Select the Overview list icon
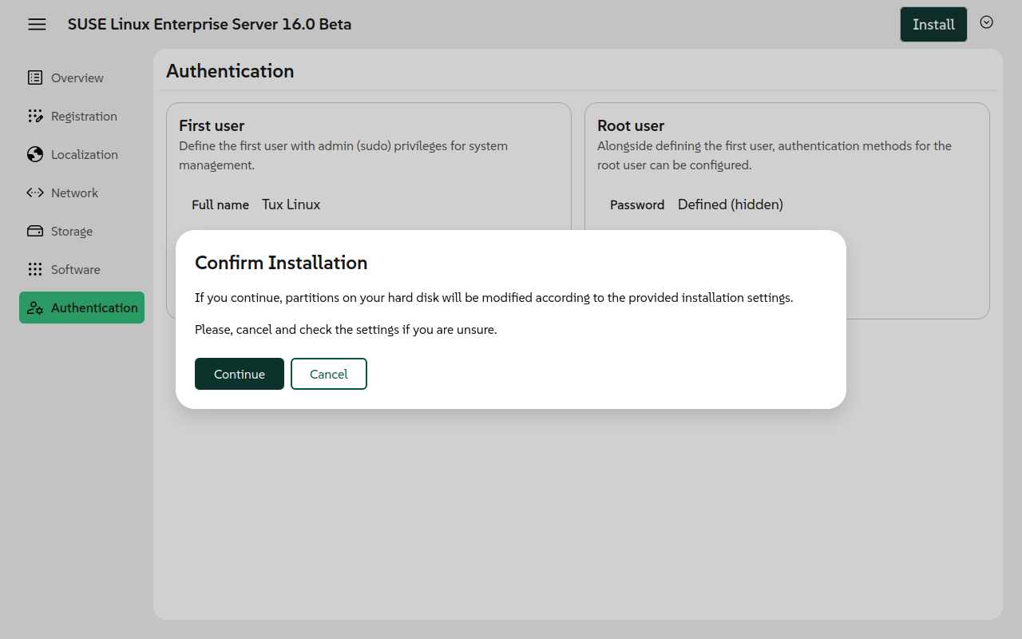Viewport: 1022px width, 639px height. [x=34, y=77]
